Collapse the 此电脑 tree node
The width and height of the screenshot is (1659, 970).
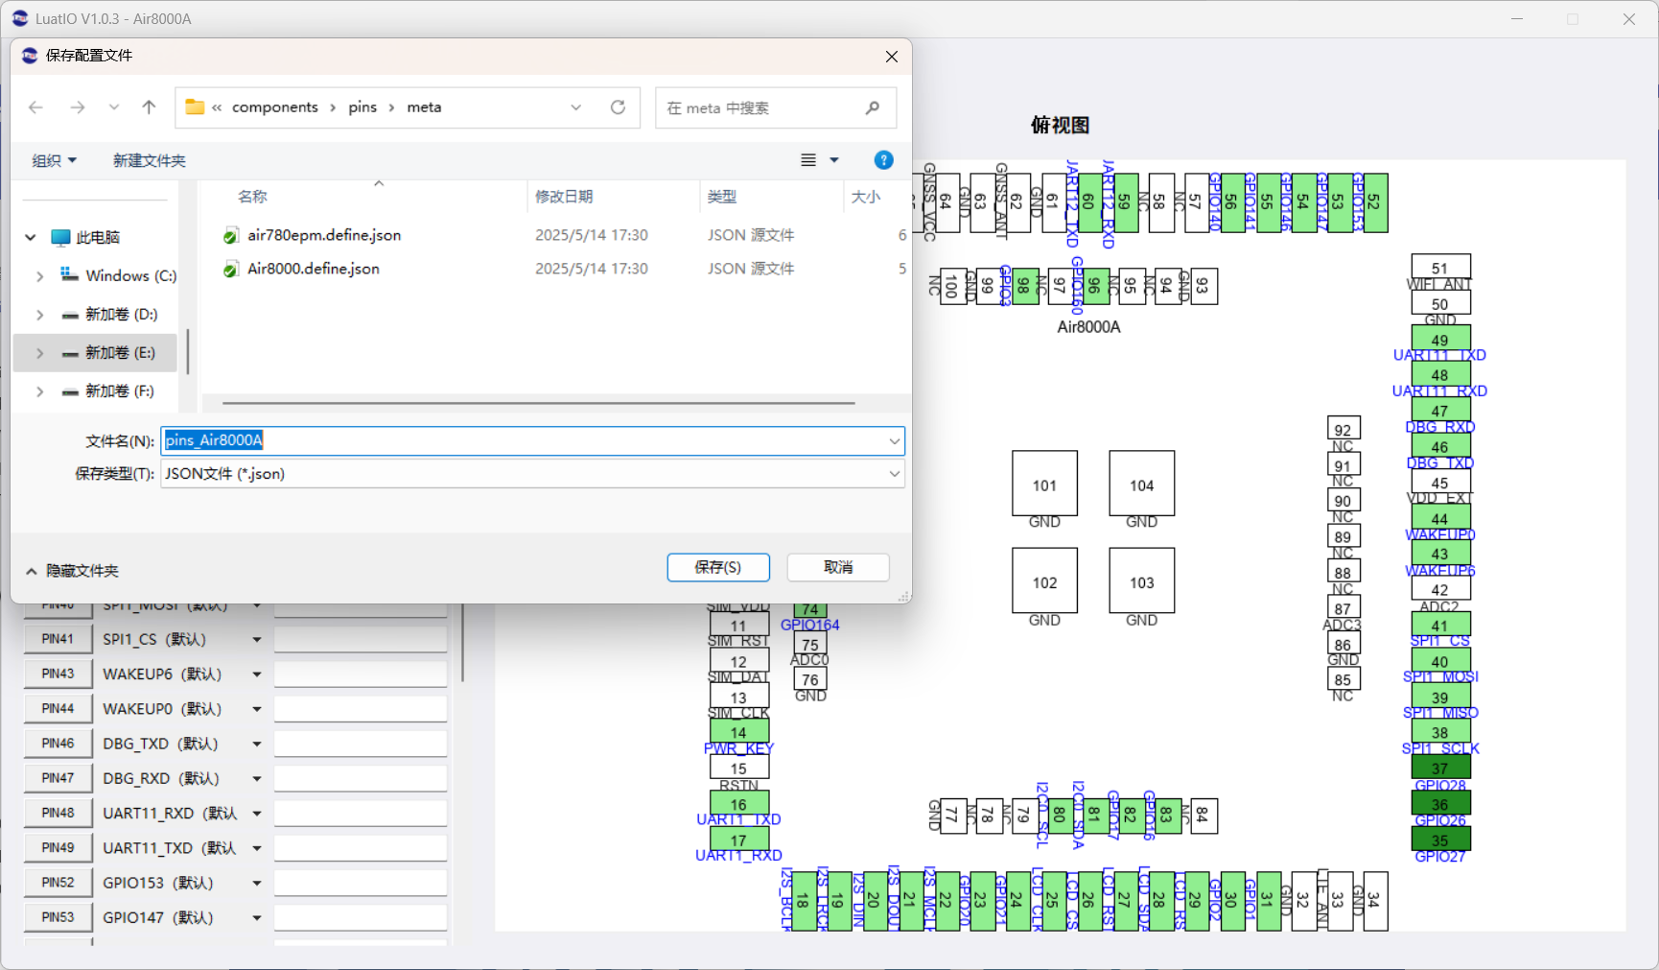(31, 237)
